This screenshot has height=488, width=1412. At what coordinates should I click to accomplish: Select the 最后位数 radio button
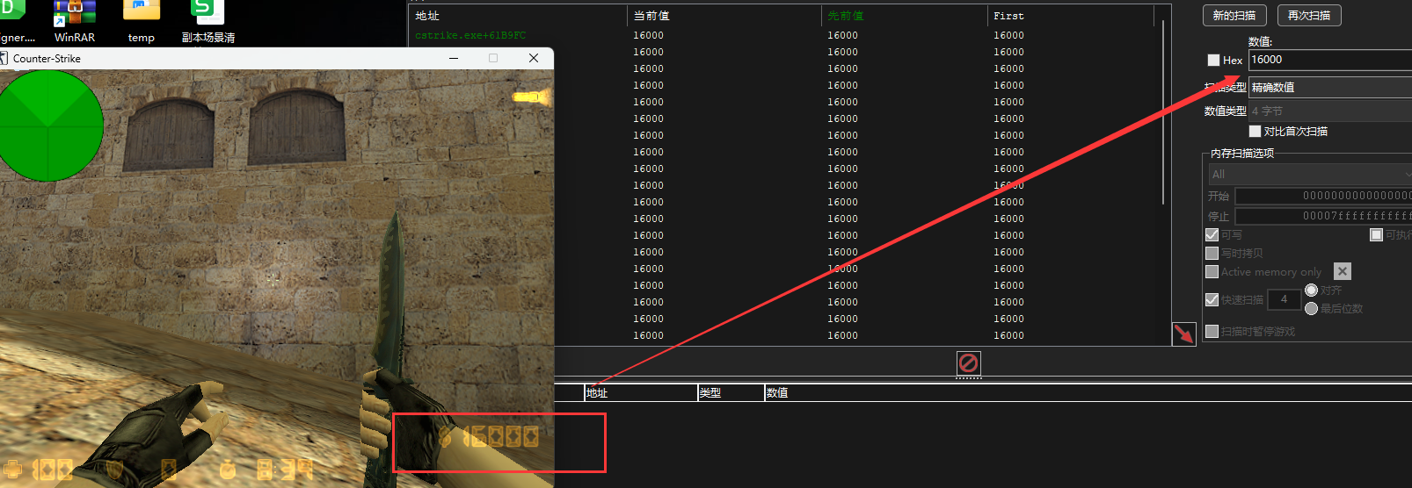(1311, 308)
